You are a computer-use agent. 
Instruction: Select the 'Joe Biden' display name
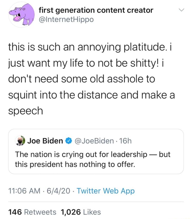45,141
